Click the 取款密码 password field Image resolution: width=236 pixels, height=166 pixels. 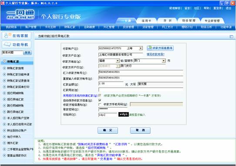point(113,109)
